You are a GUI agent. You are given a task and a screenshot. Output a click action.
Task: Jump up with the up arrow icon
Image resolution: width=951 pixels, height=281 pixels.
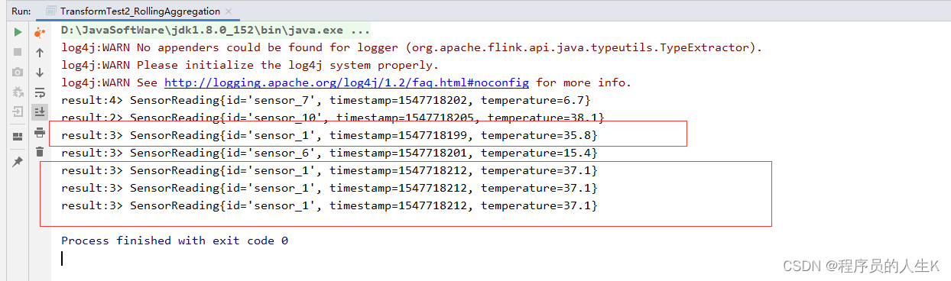(x=40, y=53)
